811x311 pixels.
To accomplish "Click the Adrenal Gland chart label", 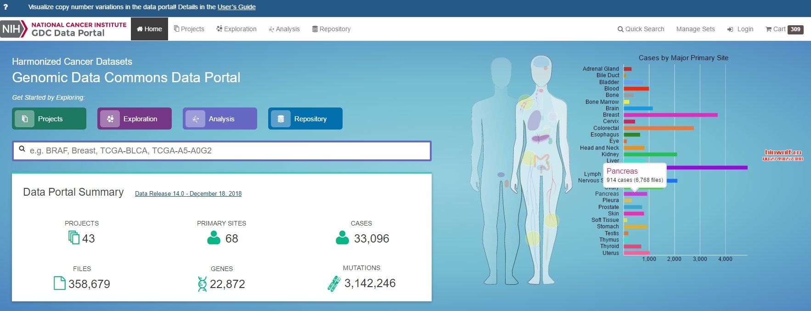I will pos(601,69).
